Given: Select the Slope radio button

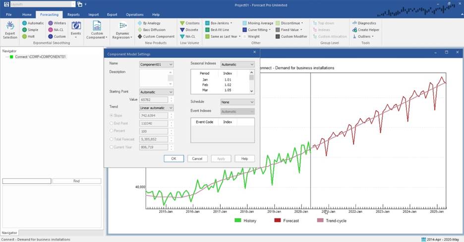Looking at the screenshot, I should pos(111,116).
